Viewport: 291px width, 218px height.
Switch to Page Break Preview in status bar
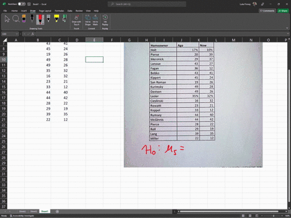click(x=256, y=216)
